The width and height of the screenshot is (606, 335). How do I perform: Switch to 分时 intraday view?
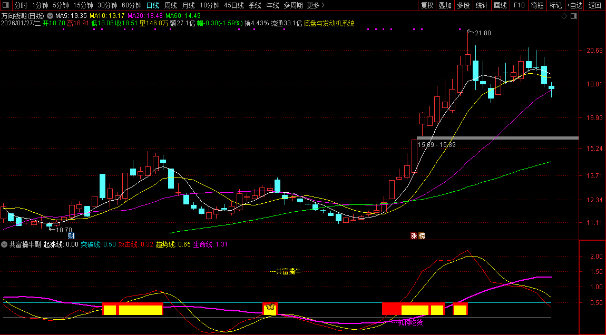[21, 5]
